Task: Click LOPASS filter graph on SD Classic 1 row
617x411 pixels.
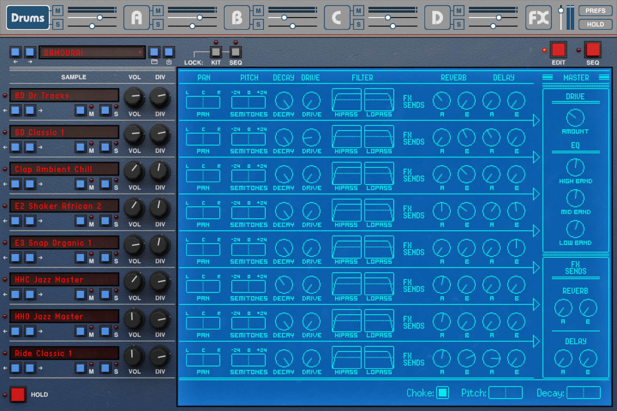Action: click(x=379, y=137)
